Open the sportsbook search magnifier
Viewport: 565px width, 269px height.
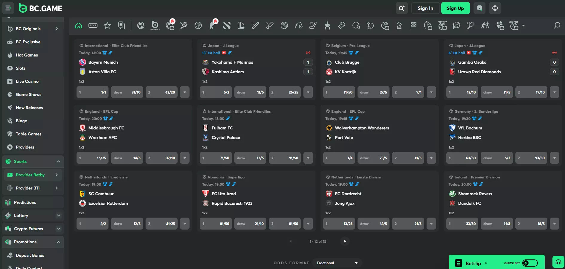pos(557,26)
